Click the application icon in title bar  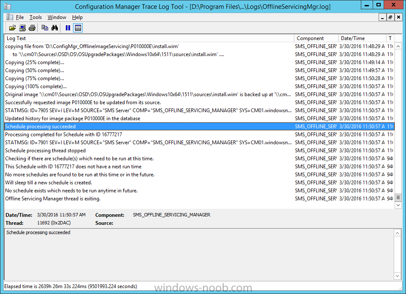click(8, 6)
